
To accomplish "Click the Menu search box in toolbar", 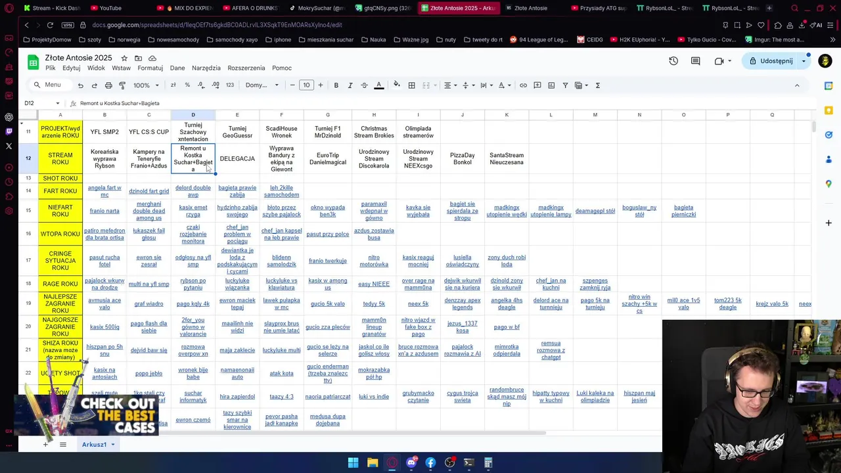I will [x=48, y=85].
